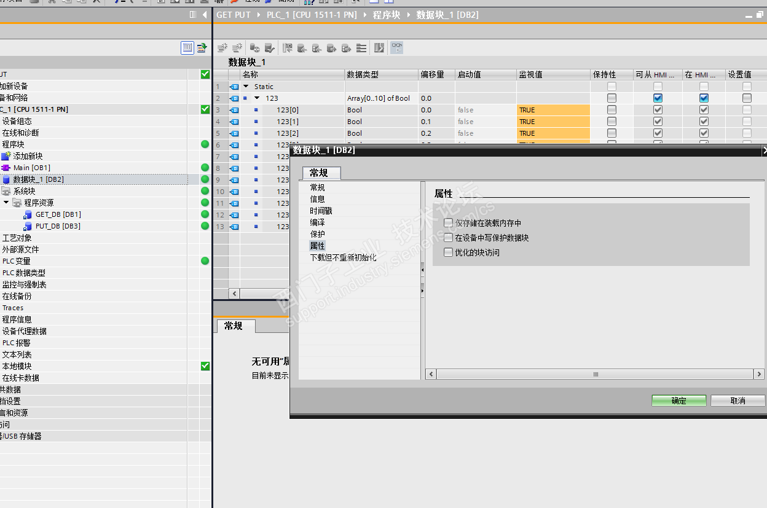The width and height of the screenshot is (767, 508).
Task: Toggle 保持性 checkbox in 123[0] row
Action: [612, 110]
